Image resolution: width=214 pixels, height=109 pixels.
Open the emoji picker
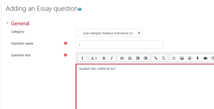tap(174, 58)
